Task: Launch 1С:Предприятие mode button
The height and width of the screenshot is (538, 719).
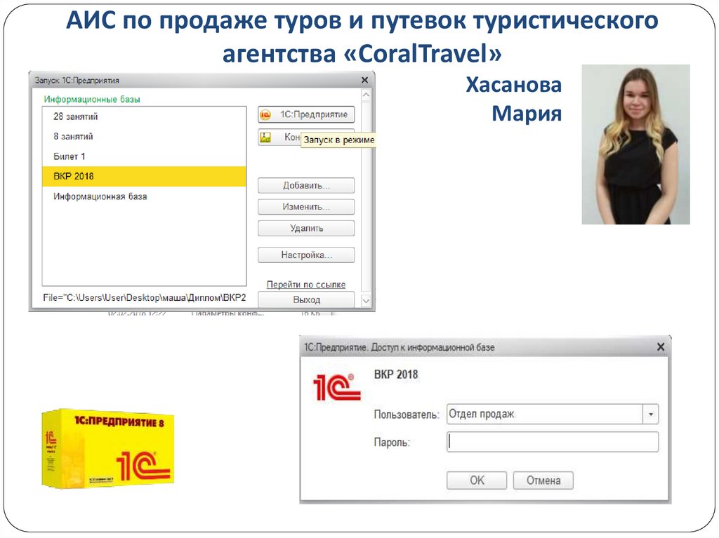Action: click(x=306, y=114)
